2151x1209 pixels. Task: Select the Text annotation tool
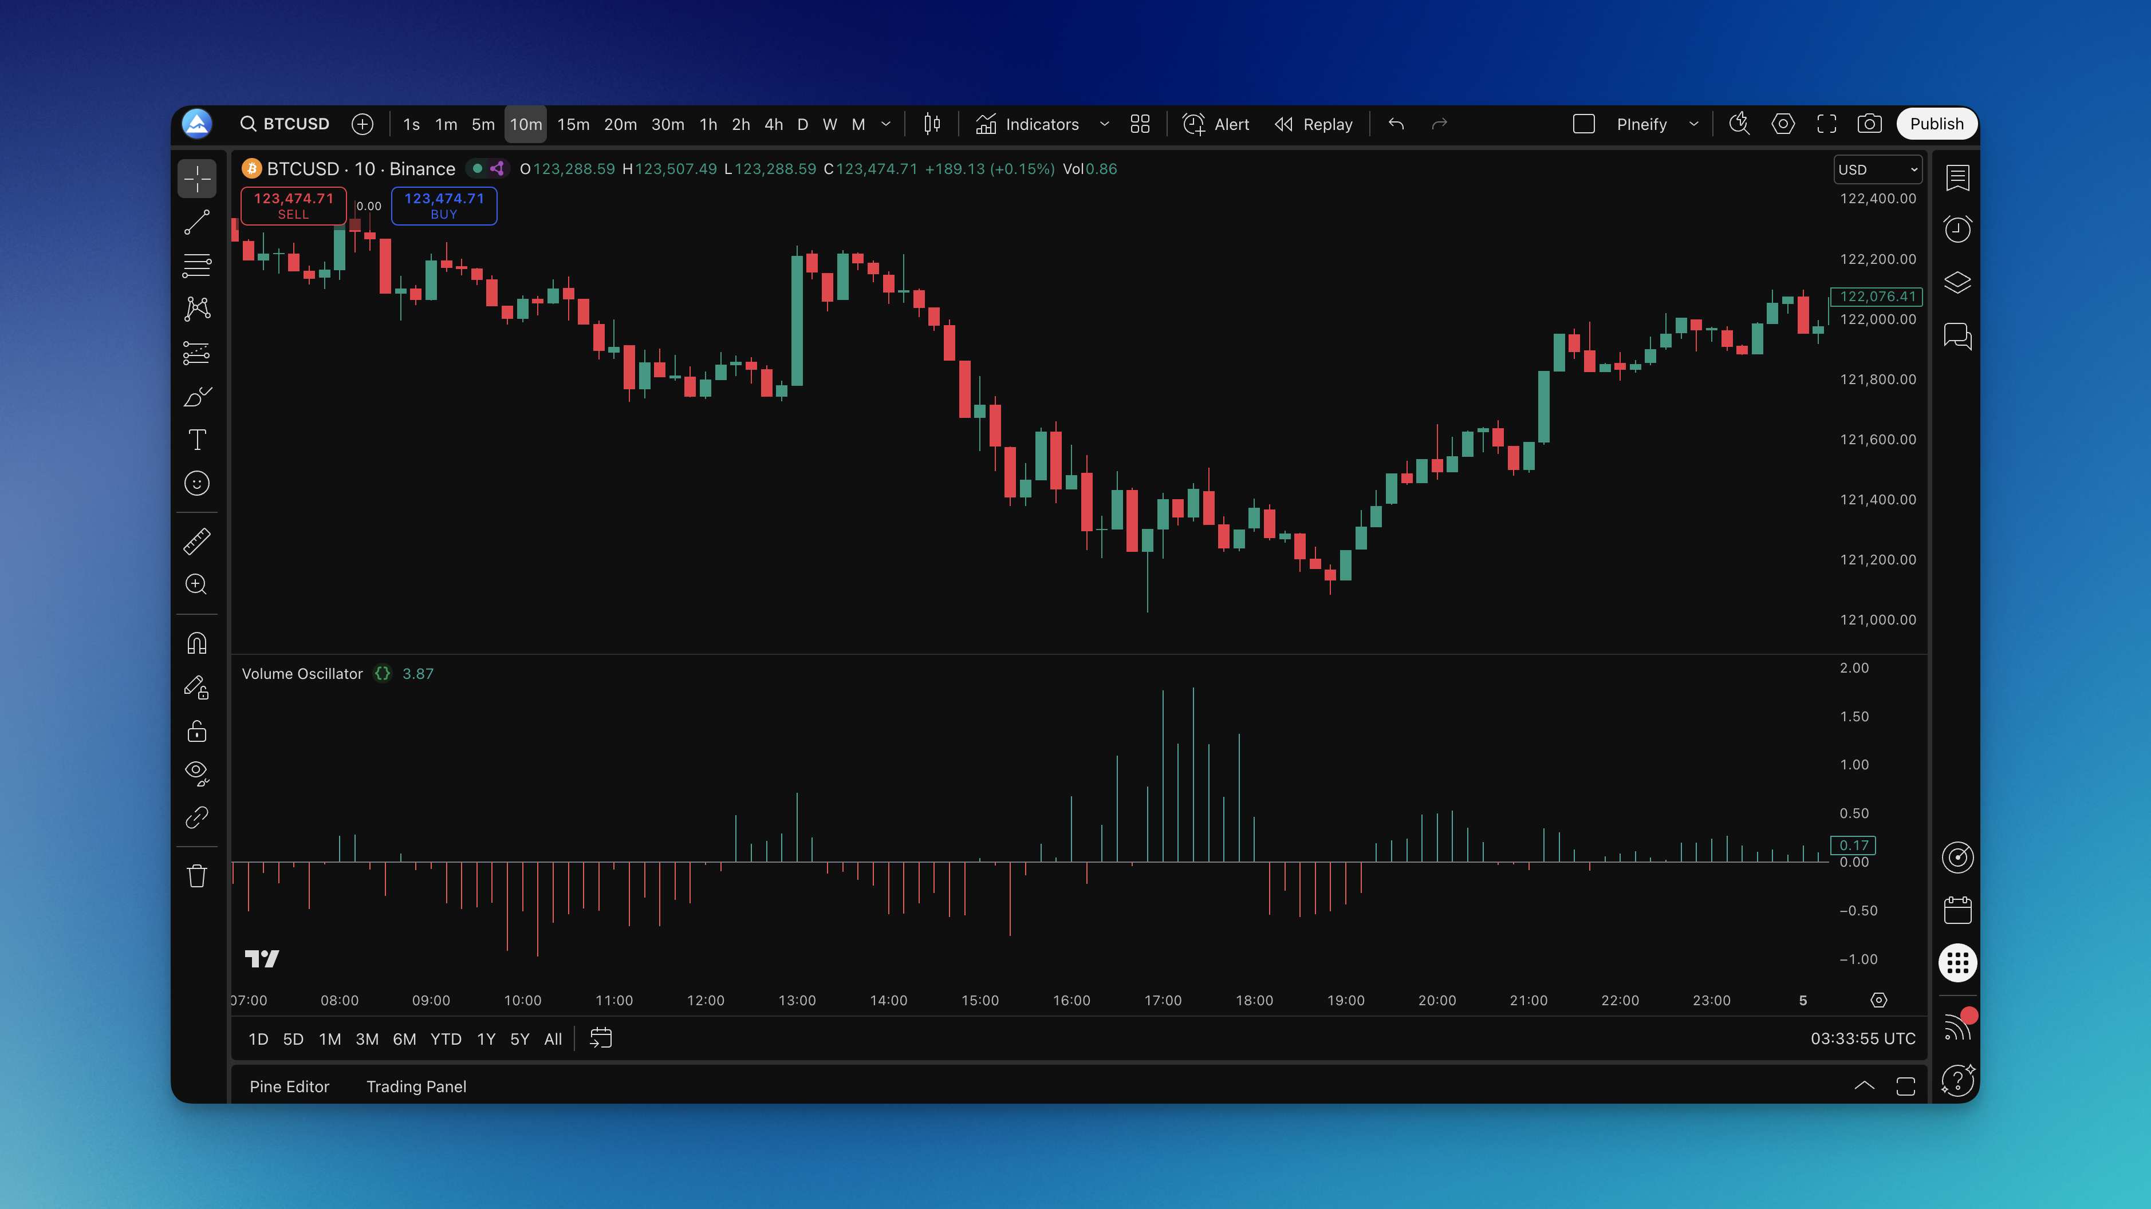[197, 440]
